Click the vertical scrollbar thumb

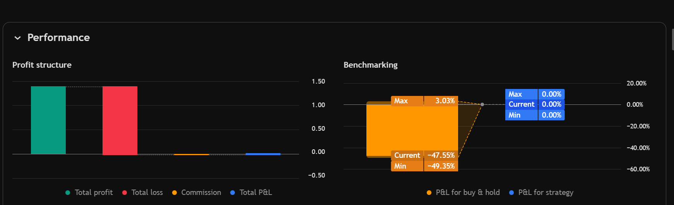[672, 39]
